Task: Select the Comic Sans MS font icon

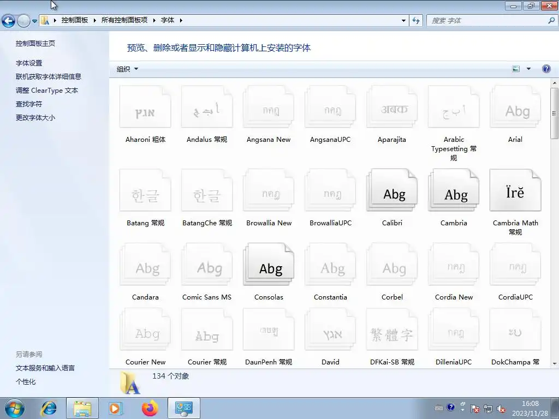Action: click(207, 265)
